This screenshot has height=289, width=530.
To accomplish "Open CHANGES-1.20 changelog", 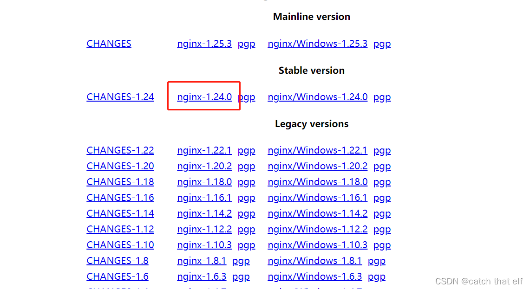I will tap(120, 166).
